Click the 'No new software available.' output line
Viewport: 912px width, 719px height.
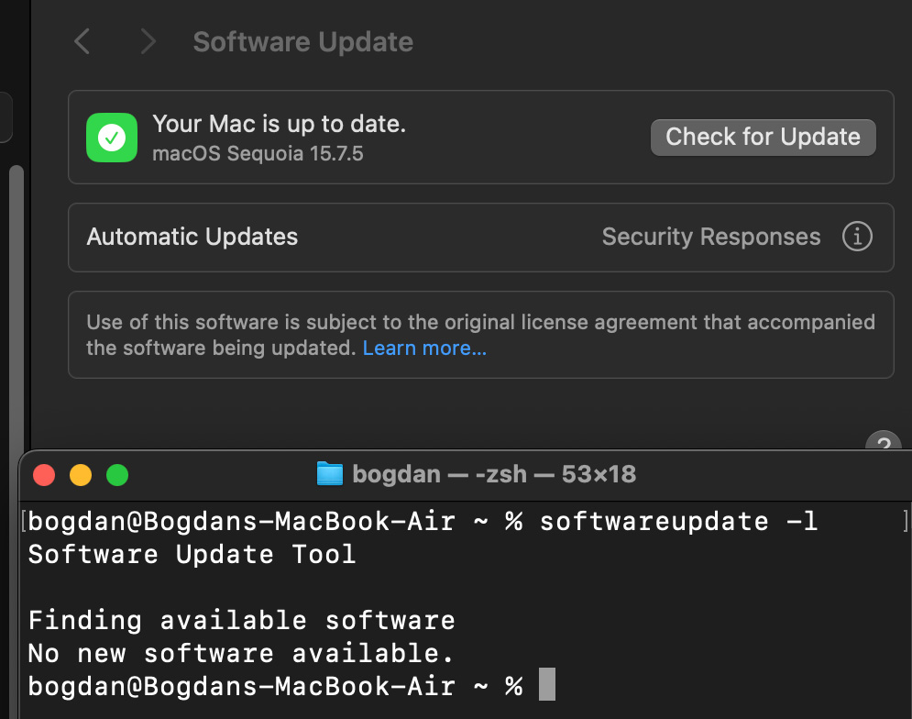click(x=241, y=653)
